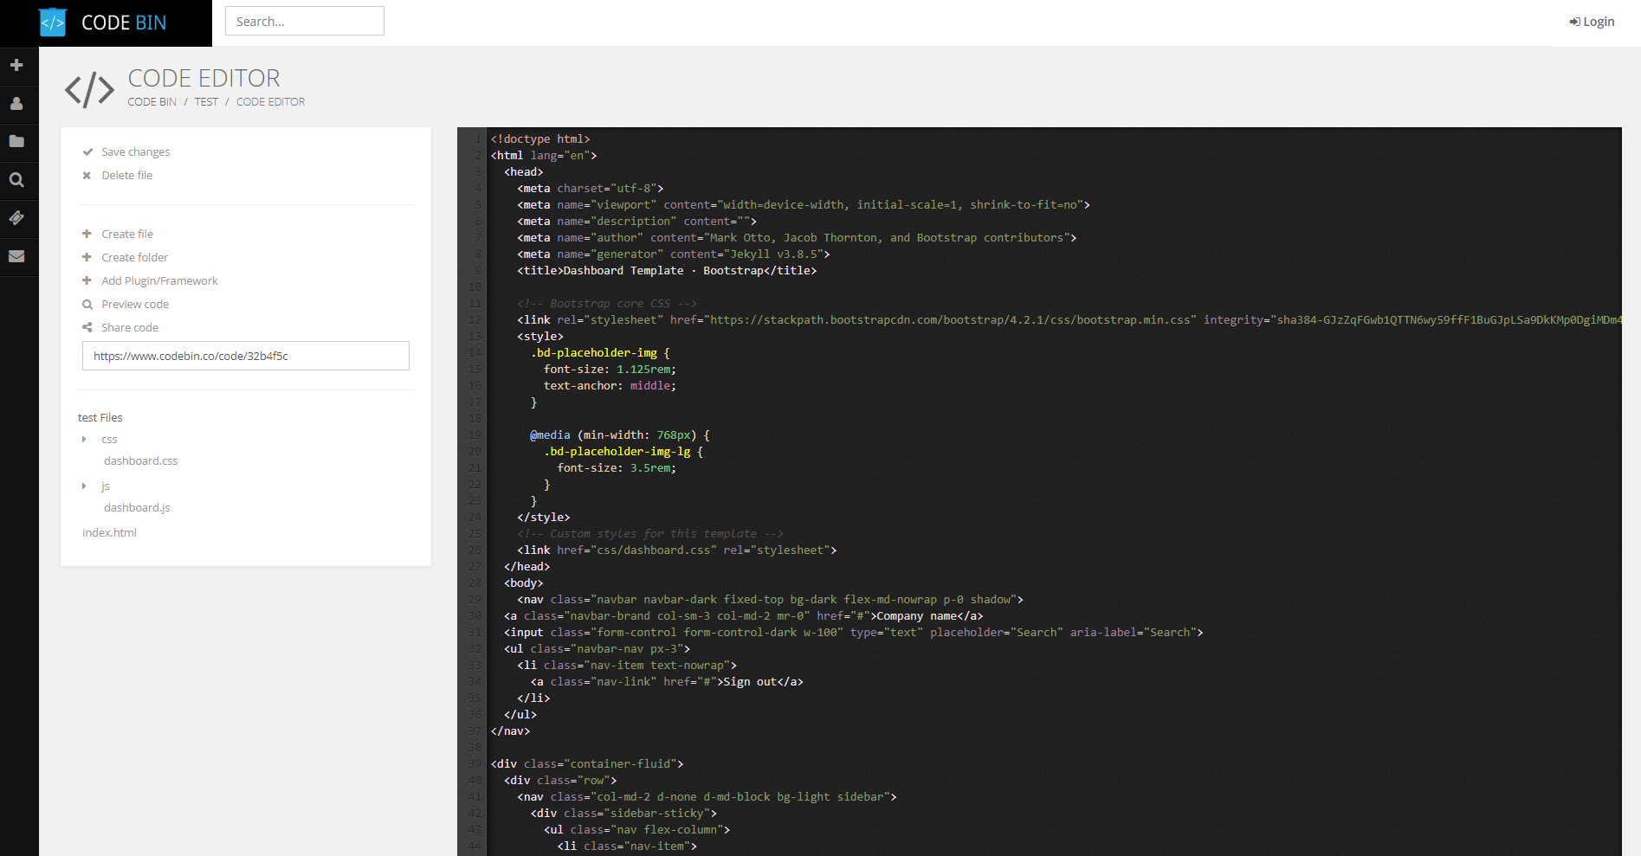
Task: Click Save changes
Action: pos(135,151)
